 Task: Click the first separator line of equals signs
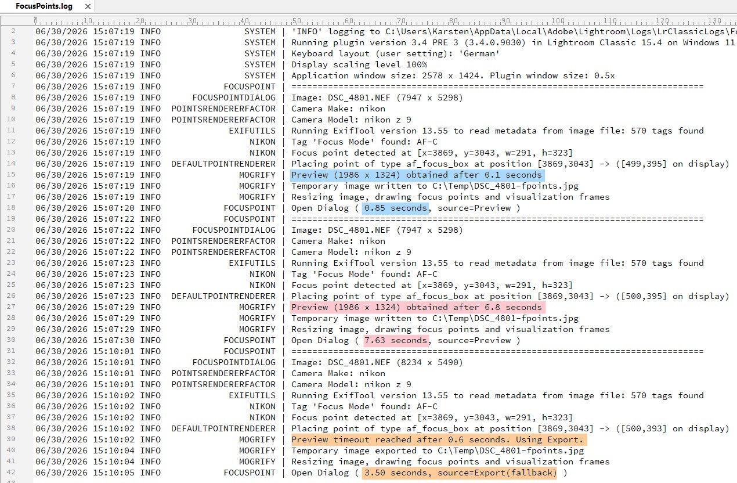(497, 86)
